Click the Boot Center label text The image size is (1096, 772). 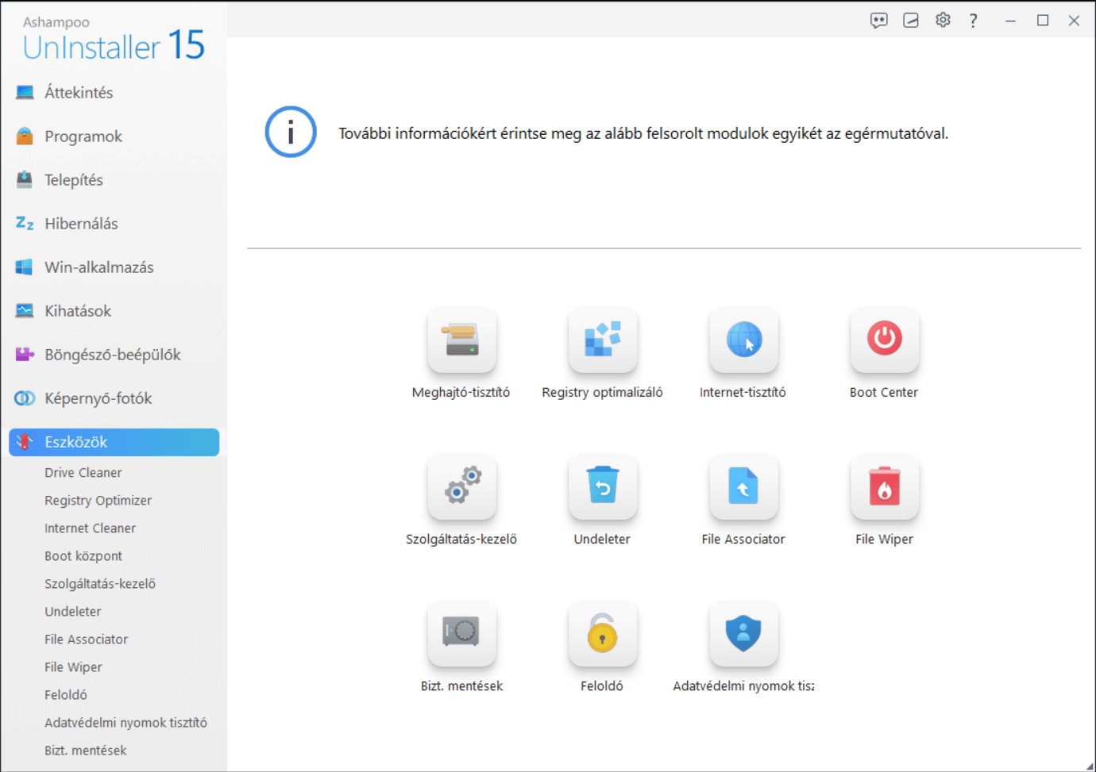pos(884,392)
